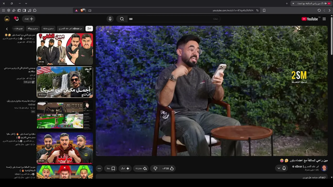Viewport: 333px width, 187px height.
Task: Click the Share (مشاركة) button
Action: pyautogui.click(x=141, y=169)
